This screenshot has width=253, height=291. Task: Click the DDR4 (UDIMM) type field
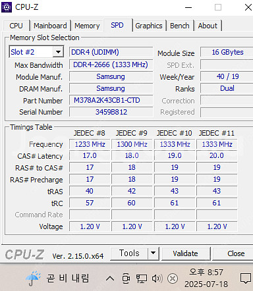coord(111,52)
